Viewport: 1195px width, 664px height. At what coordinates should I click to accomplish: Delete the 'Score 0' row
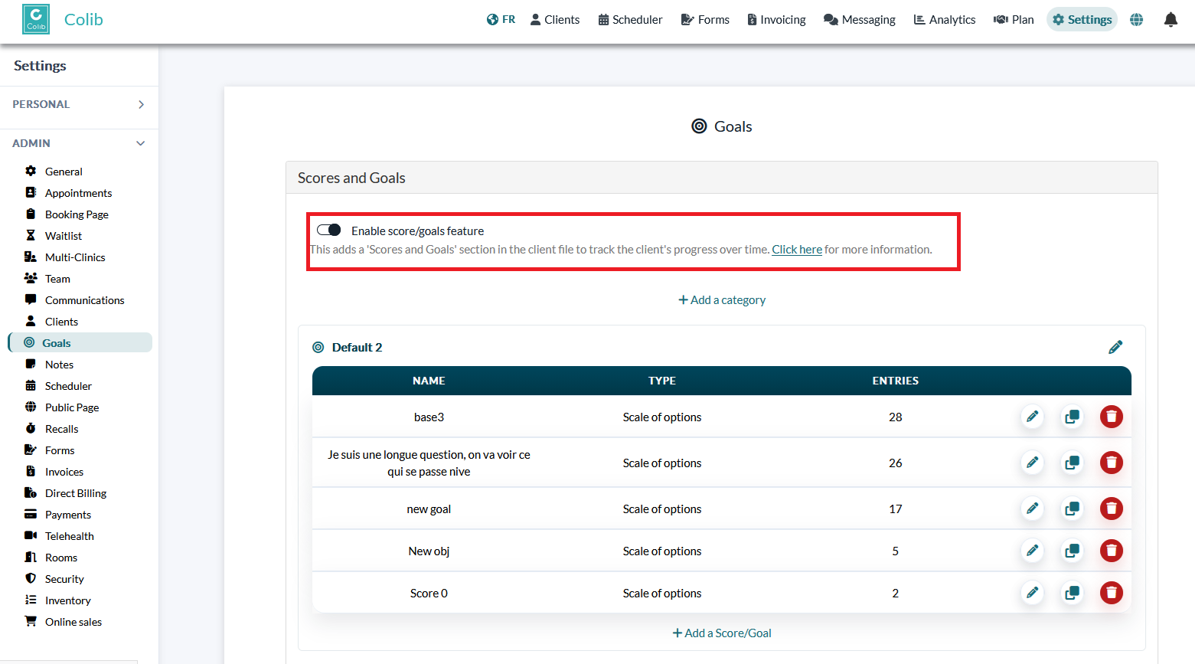coord(1112,593)
